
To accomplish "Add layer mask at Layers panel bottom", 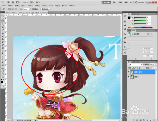I will 141,120.
